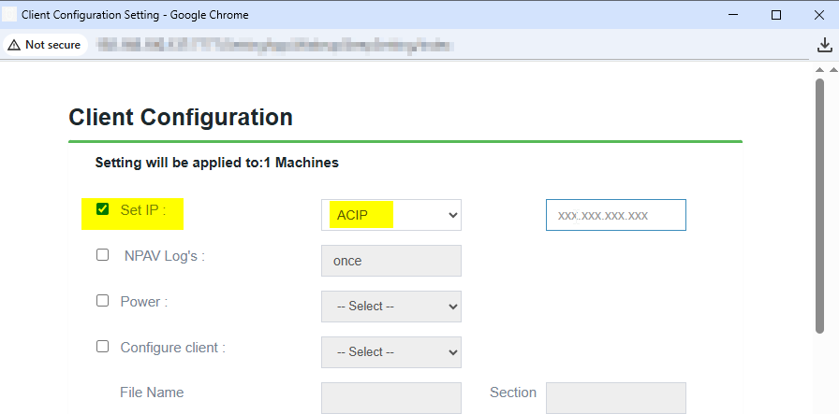Click the IP address input field
Image resolution: width=839 pixels, height=414 pixels.
pos(615,215)
